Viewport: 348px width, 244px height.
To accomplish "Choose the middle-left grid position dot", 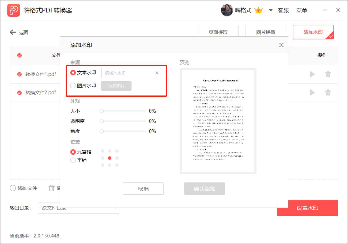I will point(102,158).
